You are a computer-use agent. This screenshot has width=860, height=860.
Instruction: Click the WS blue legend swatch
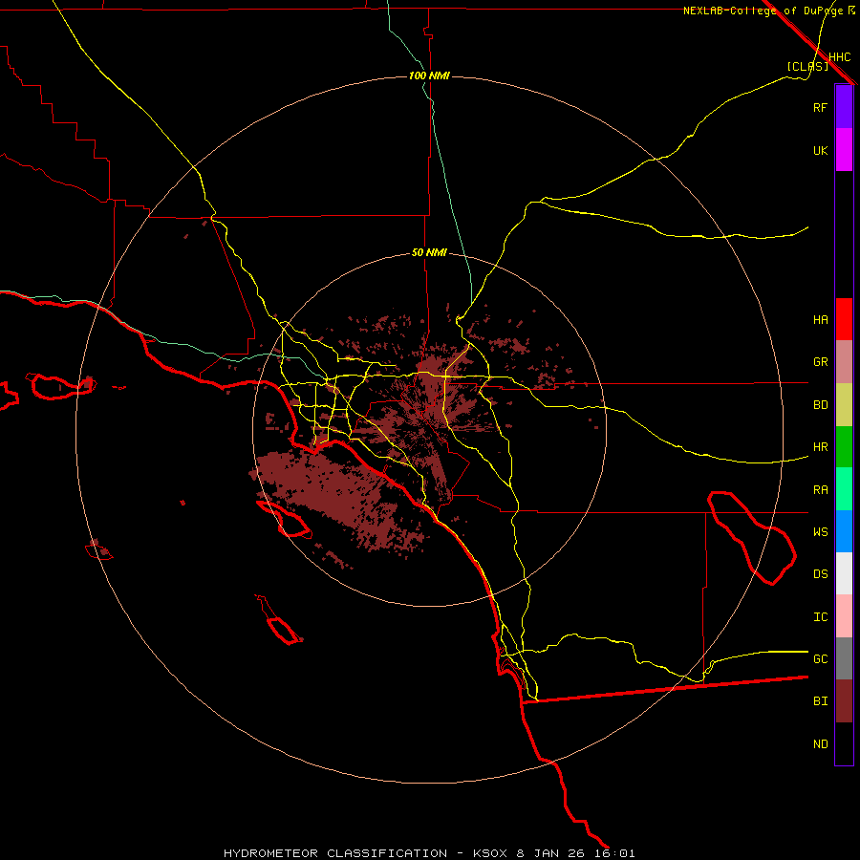coord(844,531)
